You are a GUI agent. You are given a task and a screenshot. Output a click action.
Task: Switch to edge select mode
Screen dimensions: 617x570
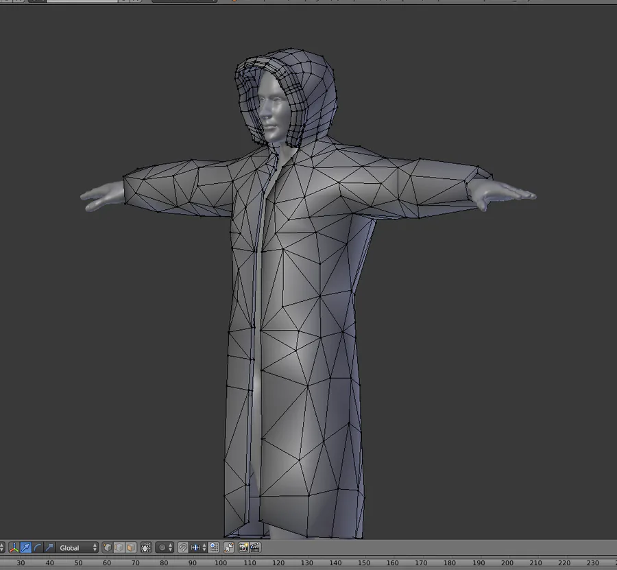[119, 547]
